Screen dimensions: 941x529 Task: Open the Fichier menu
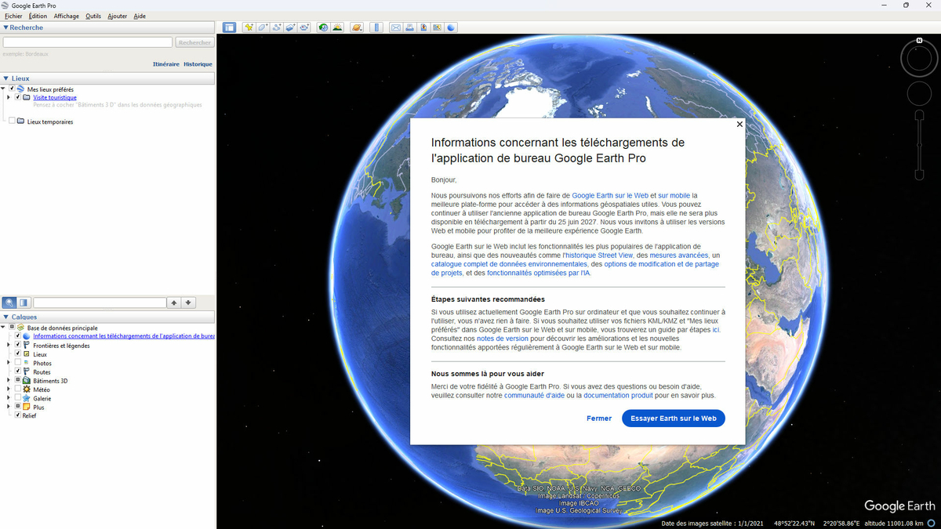[x=13, y=16]
